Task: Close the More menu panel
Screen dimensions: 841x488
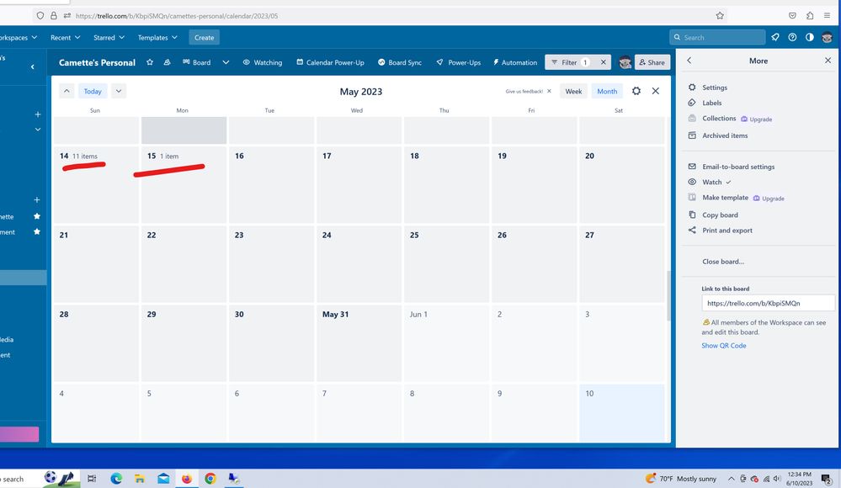Action: click(828, 61)
